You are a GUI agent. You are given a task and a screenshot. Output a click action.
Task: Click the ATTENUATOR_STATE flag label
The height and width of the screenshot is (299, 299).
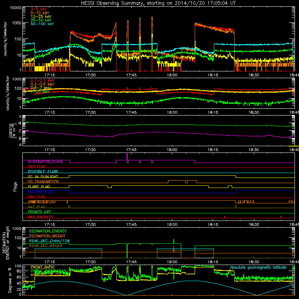click(x=45, y=162)
